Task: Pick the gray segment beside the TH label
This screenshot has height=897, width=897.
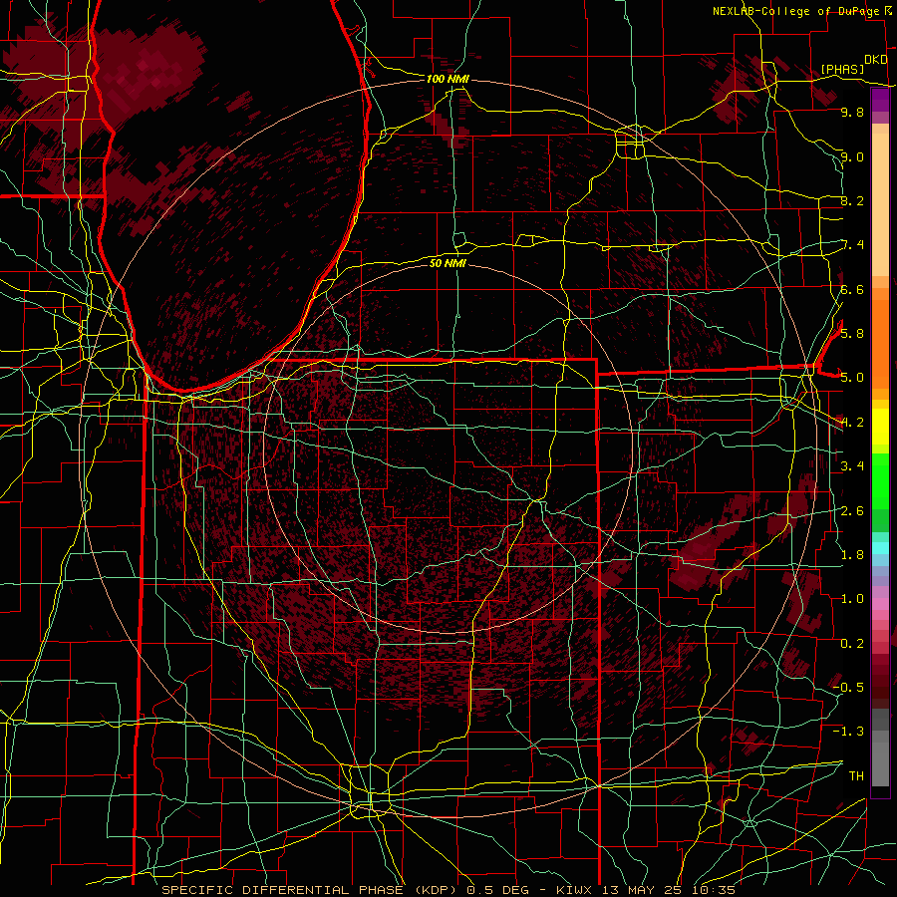Action: 880,764
